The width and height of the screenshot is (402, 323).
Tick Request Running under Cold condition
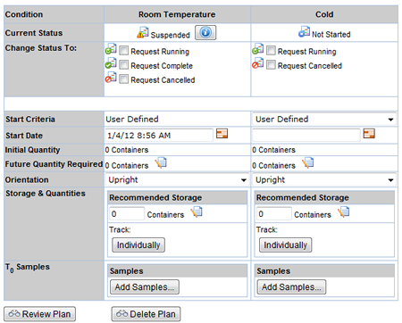click(271, 51)
